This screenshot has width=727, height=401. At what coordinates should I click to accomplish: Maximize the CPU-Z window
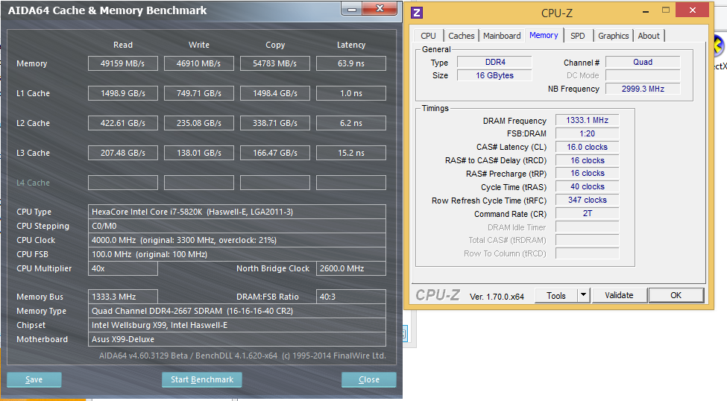[666, 10]
